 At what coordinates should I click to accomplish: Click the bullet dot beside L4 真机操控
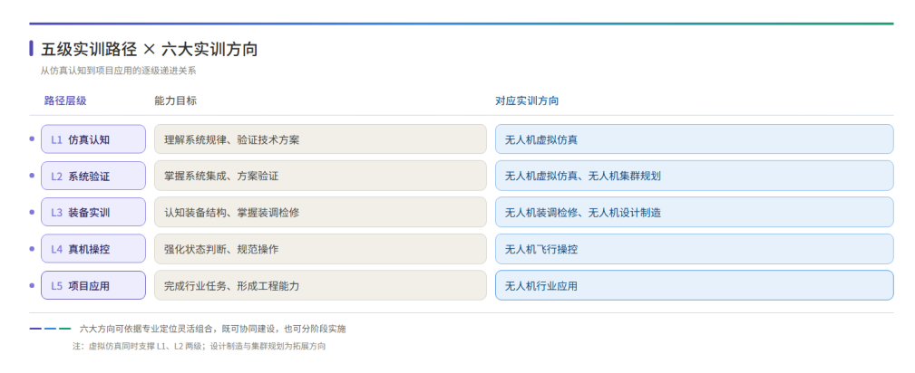click(32, 249)
